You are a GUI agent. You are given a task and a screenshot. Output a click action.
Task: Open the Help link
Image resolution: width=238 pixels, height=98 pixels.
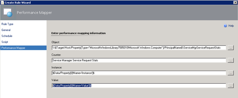coord(231,26)
